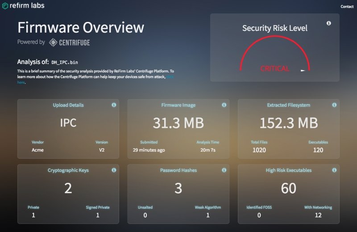Click the Firmware Image title
This screenshot has height=232, width=357.
(178, 105)
